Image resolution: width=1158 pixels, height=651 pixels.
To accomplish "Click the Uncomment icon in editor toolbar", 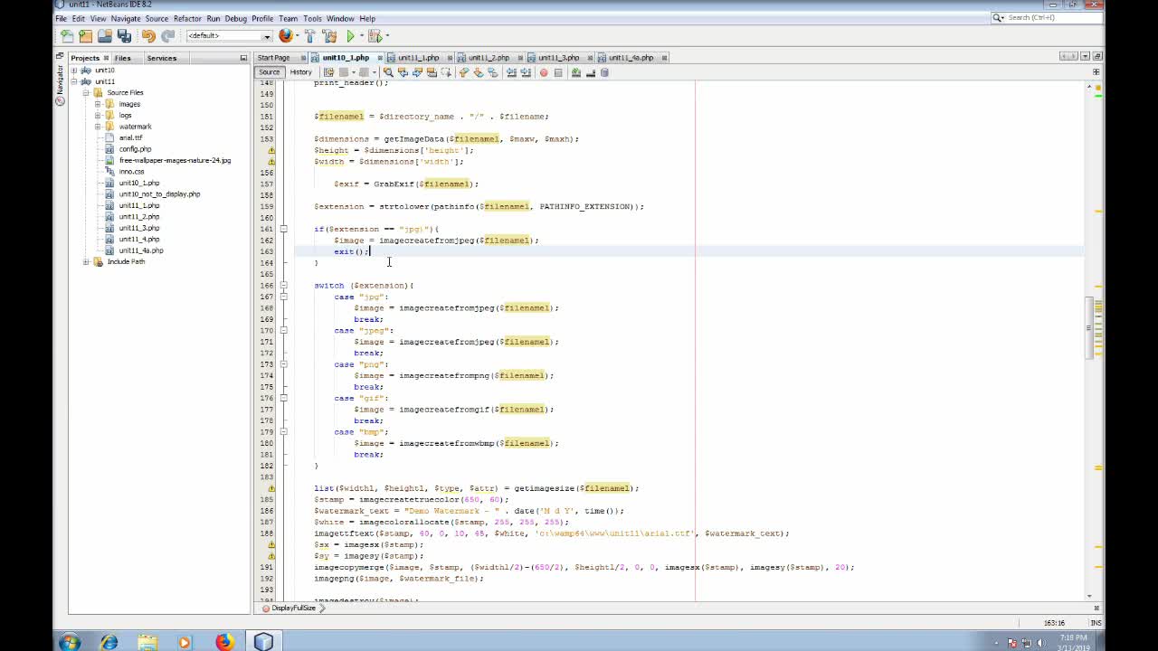I will [x=590, y=72].
